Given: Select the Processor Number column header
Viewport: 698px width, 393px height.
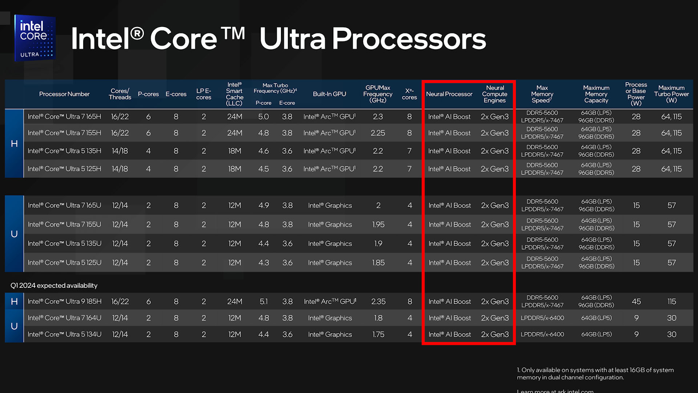Looking at the screenshot, I should coord(64,94).
